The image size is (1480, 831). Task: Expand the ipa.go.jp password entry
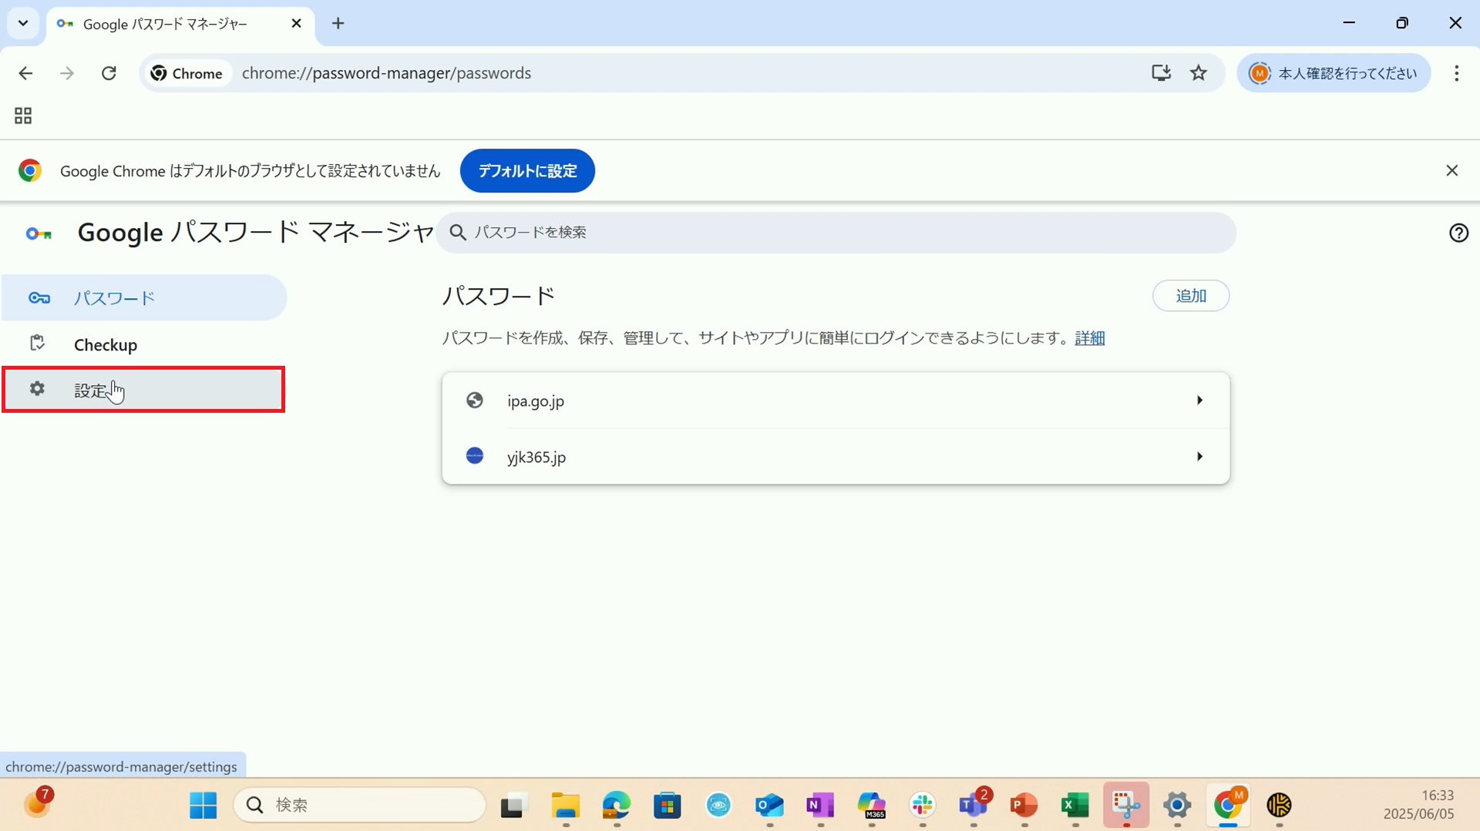(835, 400)
